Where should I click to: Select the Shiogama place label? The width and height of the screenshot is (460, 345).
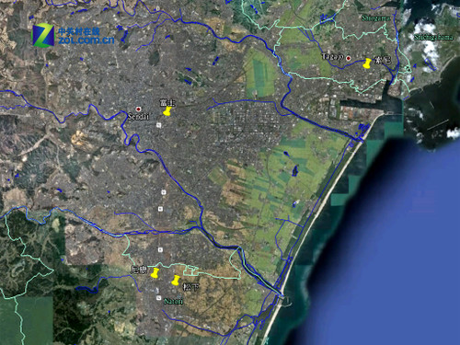click(375, 18)
